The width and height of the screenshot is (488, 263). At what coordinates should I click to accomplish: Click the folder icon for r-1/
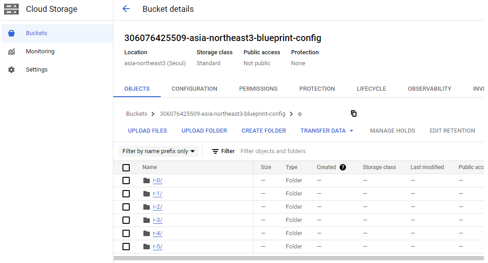147,194
